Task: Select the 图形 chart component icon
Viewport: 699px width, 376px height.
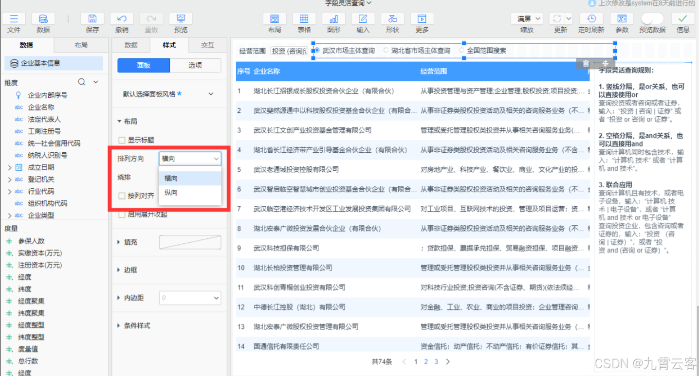Action: 334,19
